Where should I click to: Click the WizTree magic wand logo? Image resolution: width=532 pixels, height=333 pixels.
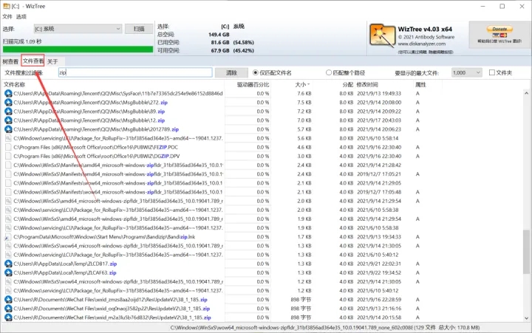382,35
